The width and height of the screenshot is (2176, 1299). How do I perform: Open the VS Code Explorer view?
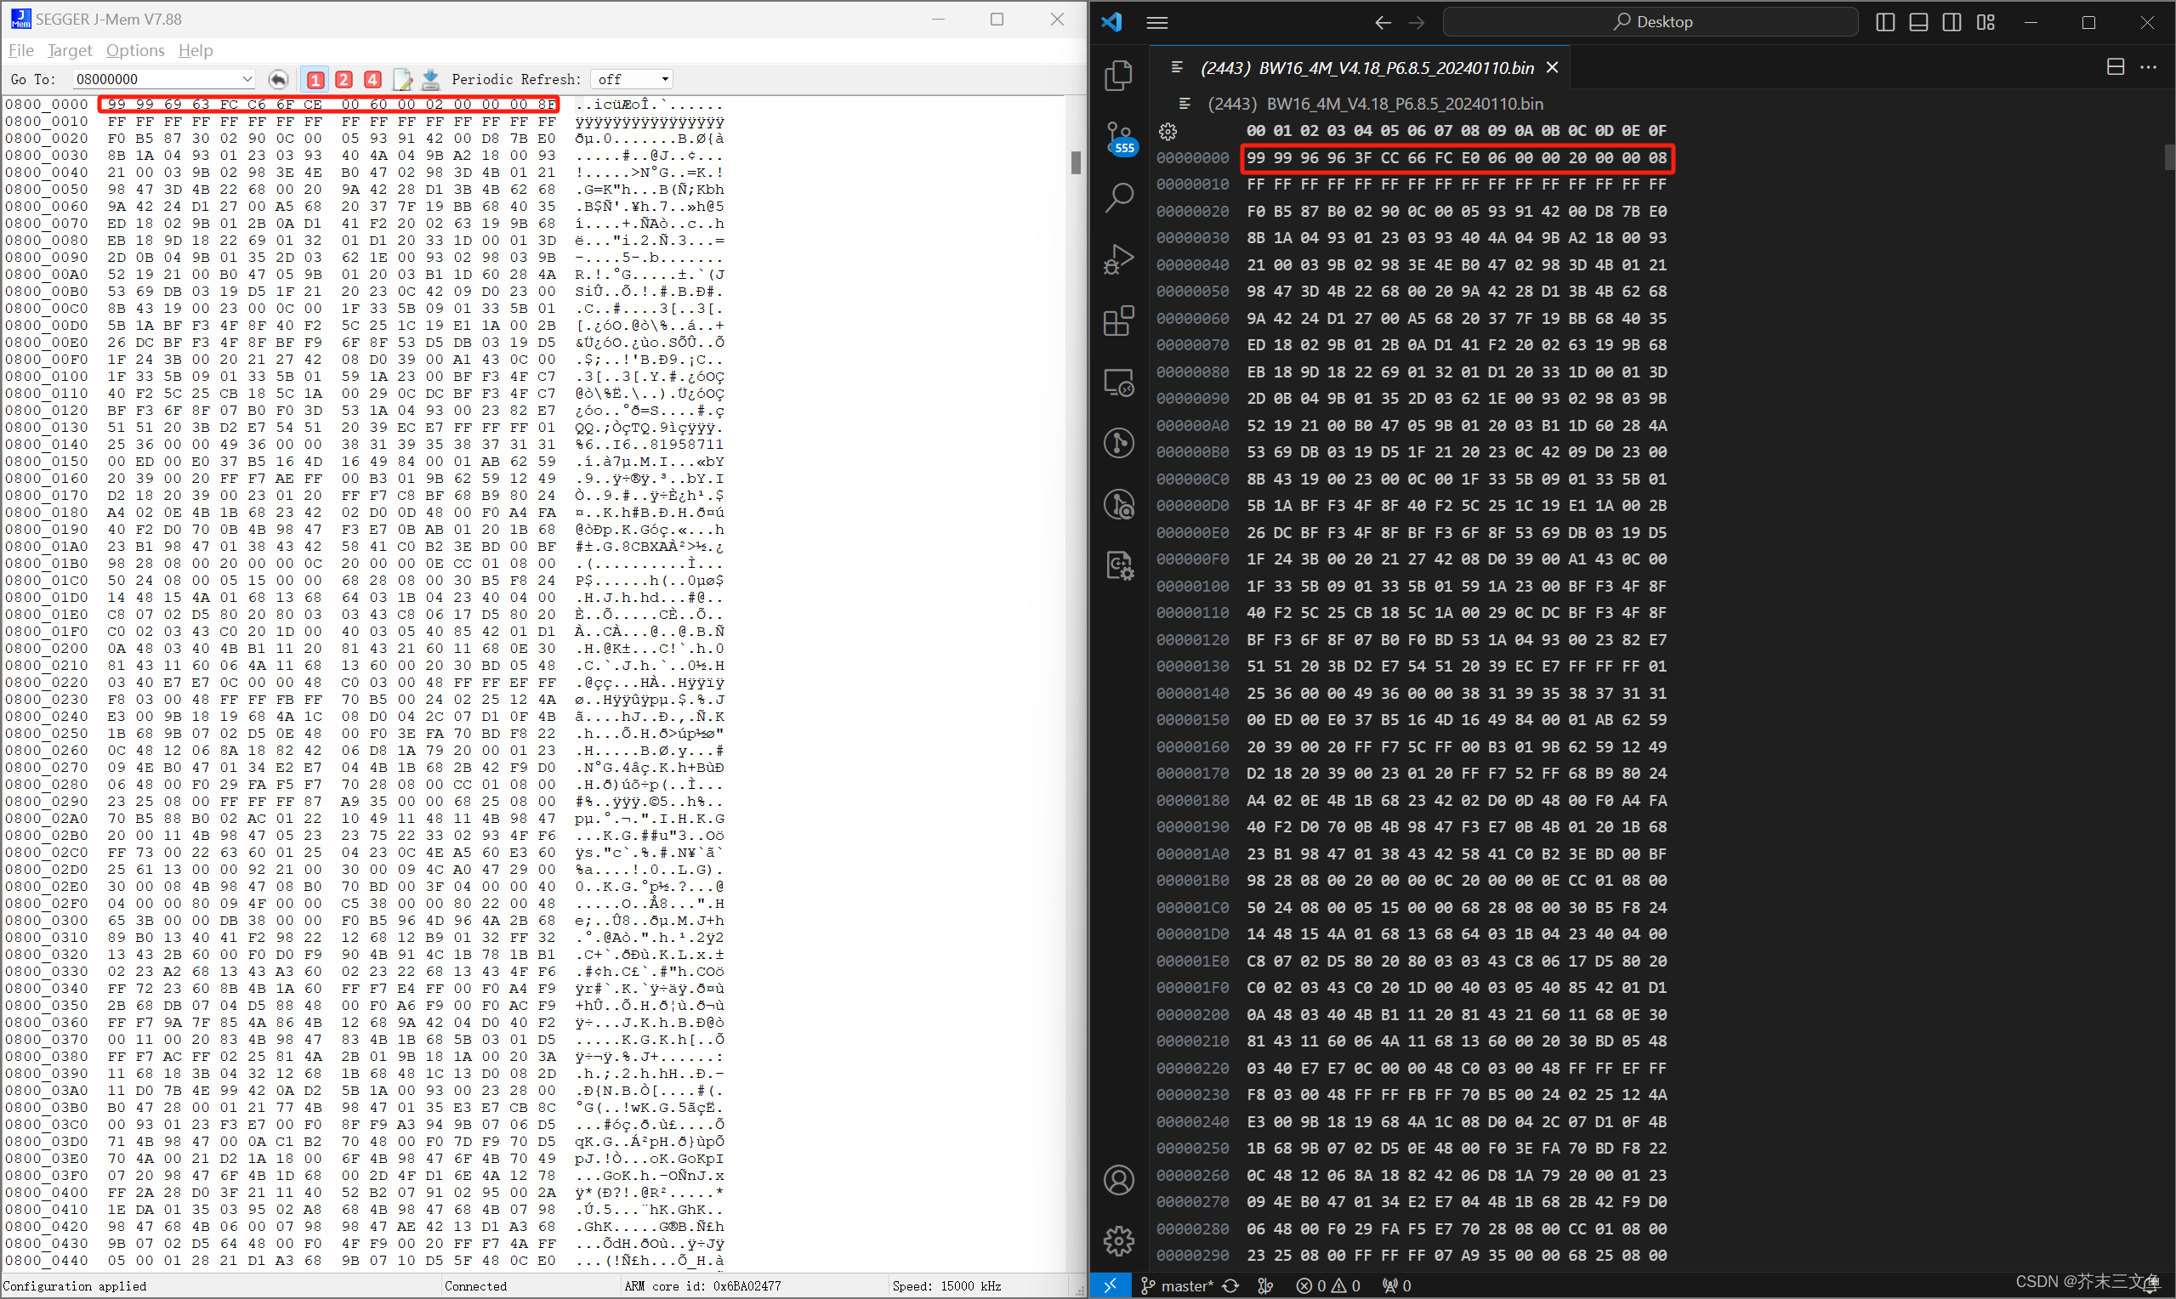point(1119,76)
